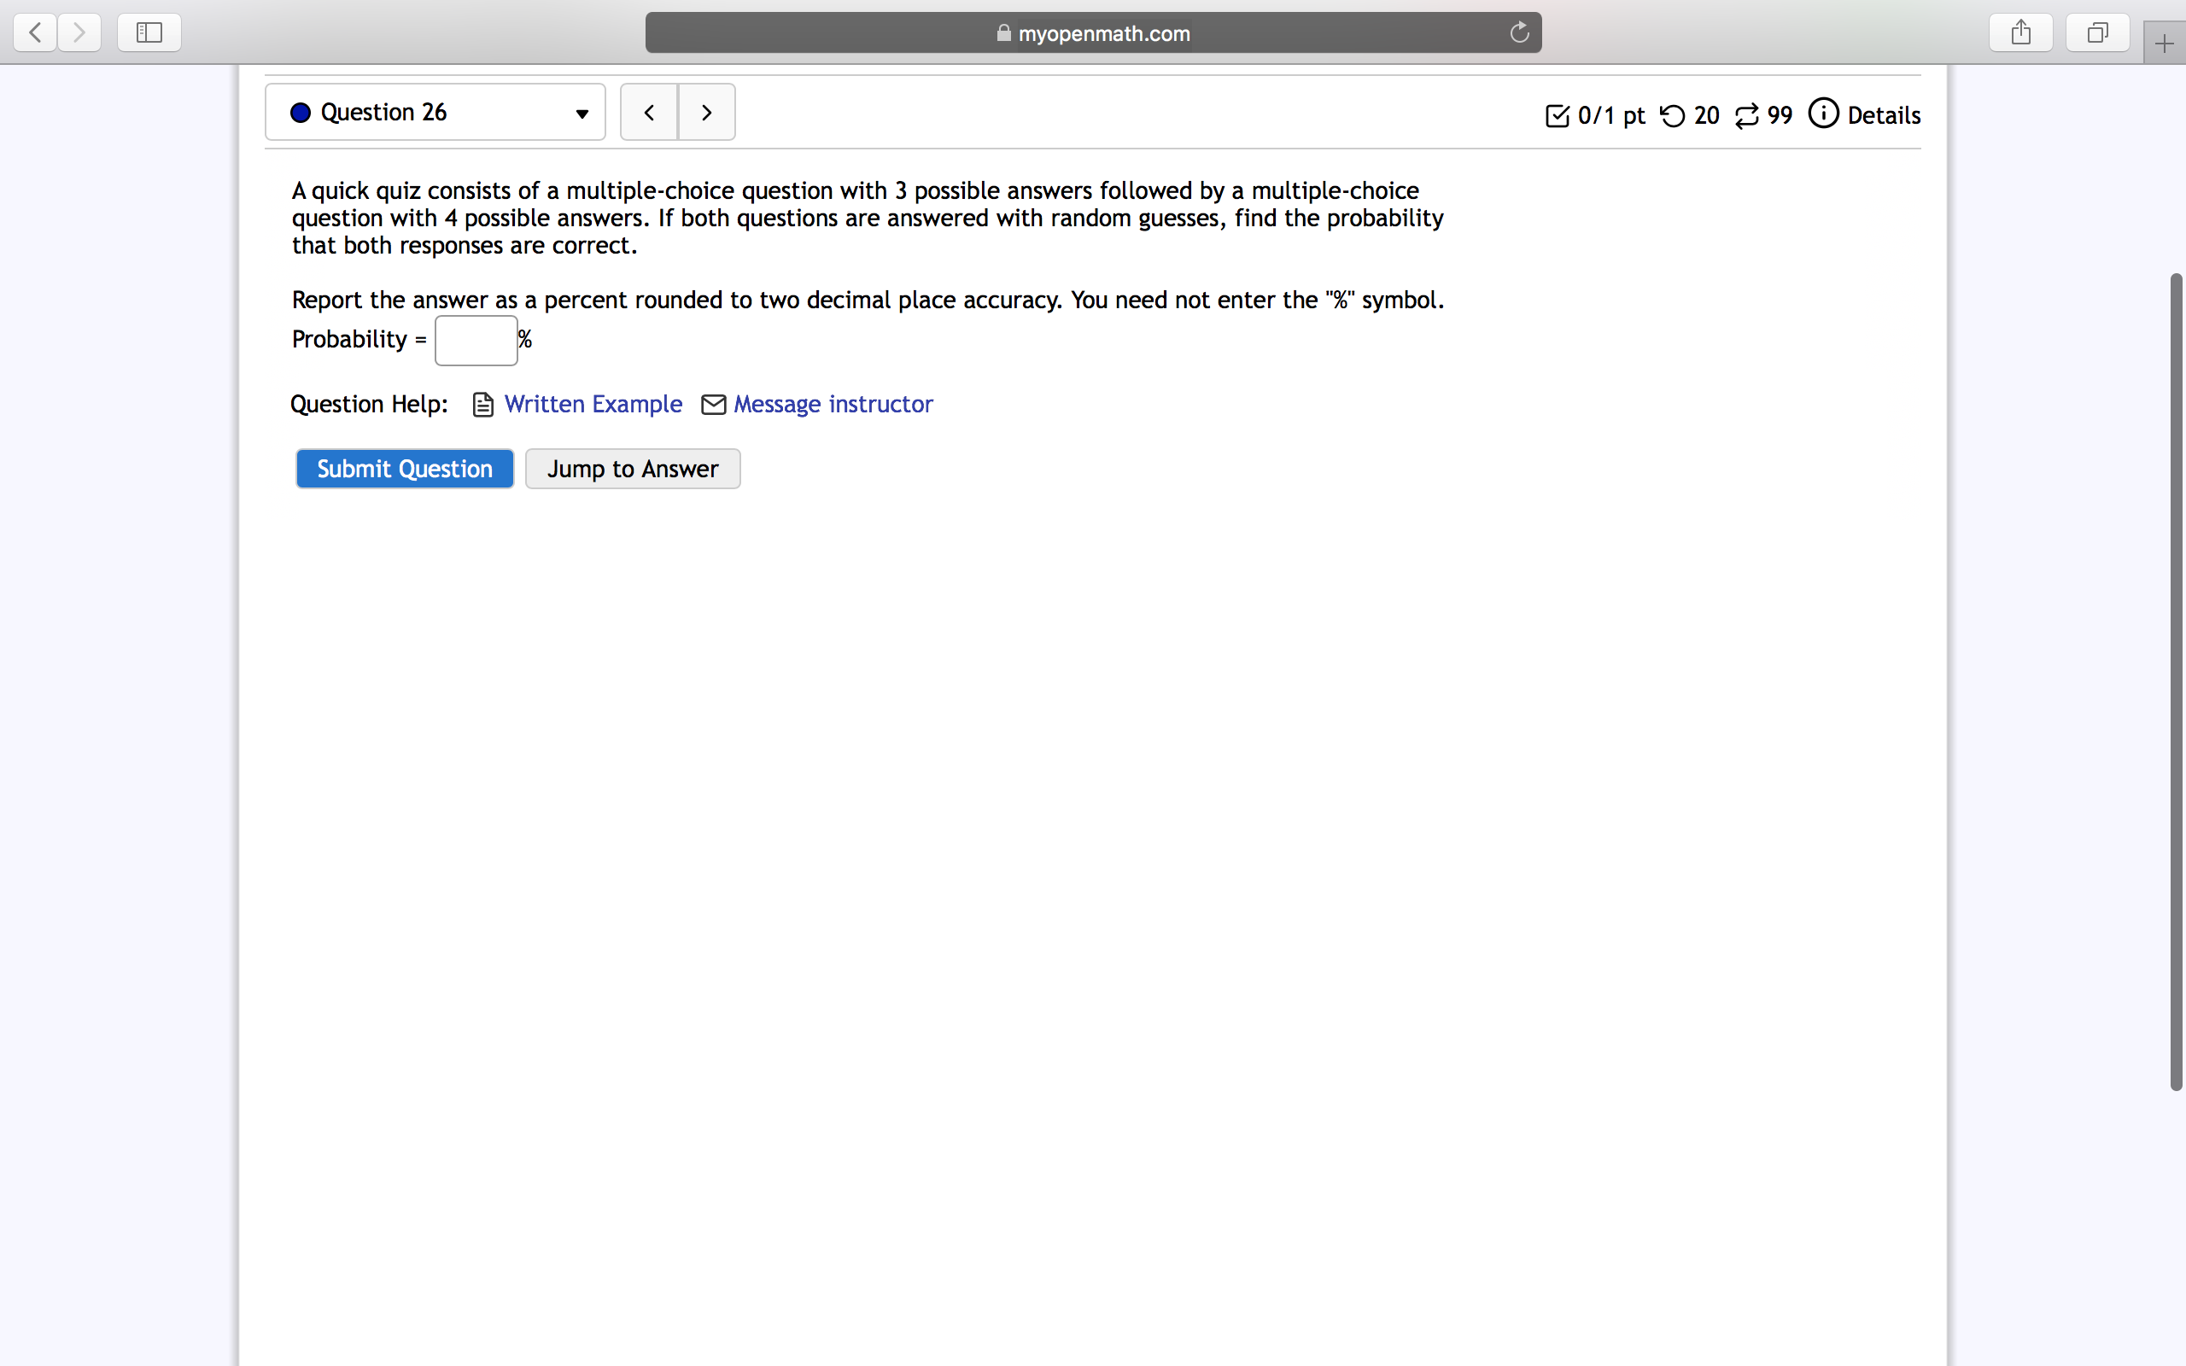The height and width of the screenshot is (1366, 2186).
Task: Click the tab overview icon
Action: 2096,32
